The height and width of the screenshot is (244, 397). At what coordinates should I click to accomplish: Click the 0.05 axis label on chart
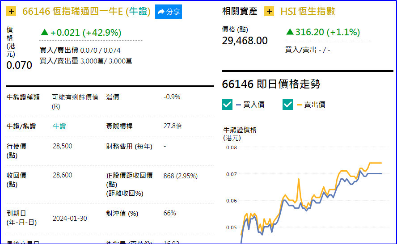tap(232, 227)
